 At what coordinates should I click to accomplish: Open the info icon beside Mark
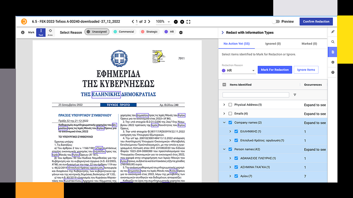[x=23, y=32]
